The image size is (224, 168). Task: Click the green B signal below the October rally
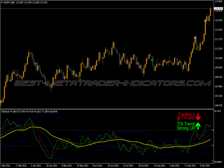[197, 48]
